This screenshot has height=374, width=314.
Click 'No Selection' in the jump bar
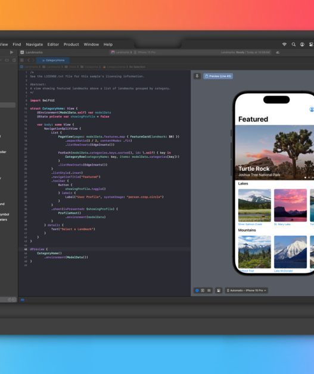[137, 67]
